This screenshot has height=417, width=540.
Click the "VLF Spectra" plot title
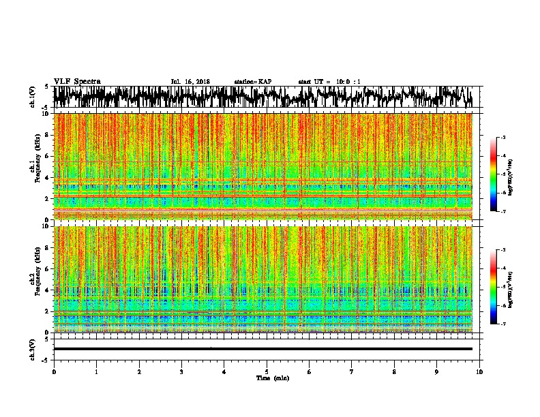tap(77, 82)
